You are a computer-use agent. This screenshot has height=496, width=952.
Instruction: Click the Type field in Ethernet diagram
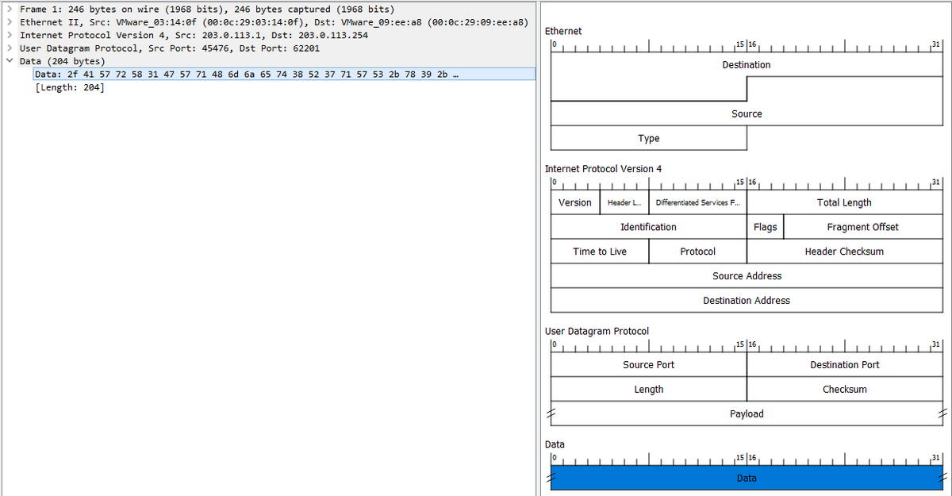click(648, 138)
